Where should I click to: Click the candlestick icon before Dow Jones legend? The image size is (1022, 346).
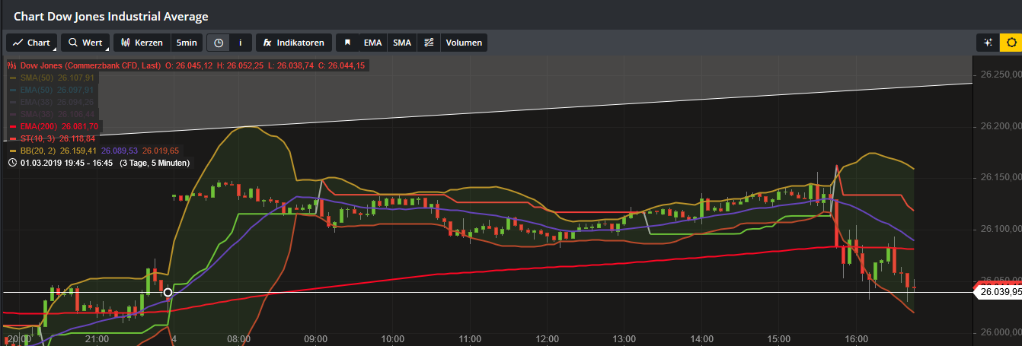click(12, 66)
